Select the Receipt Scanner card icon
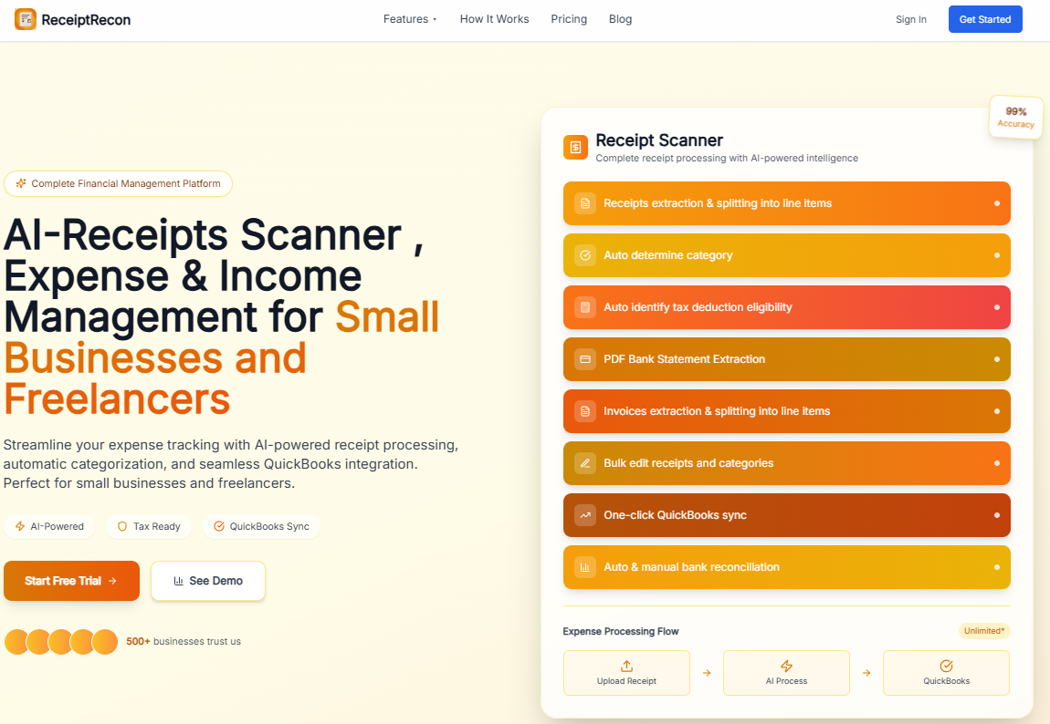The height and width of the screenshot is (724, 1050). coord(575,147)
